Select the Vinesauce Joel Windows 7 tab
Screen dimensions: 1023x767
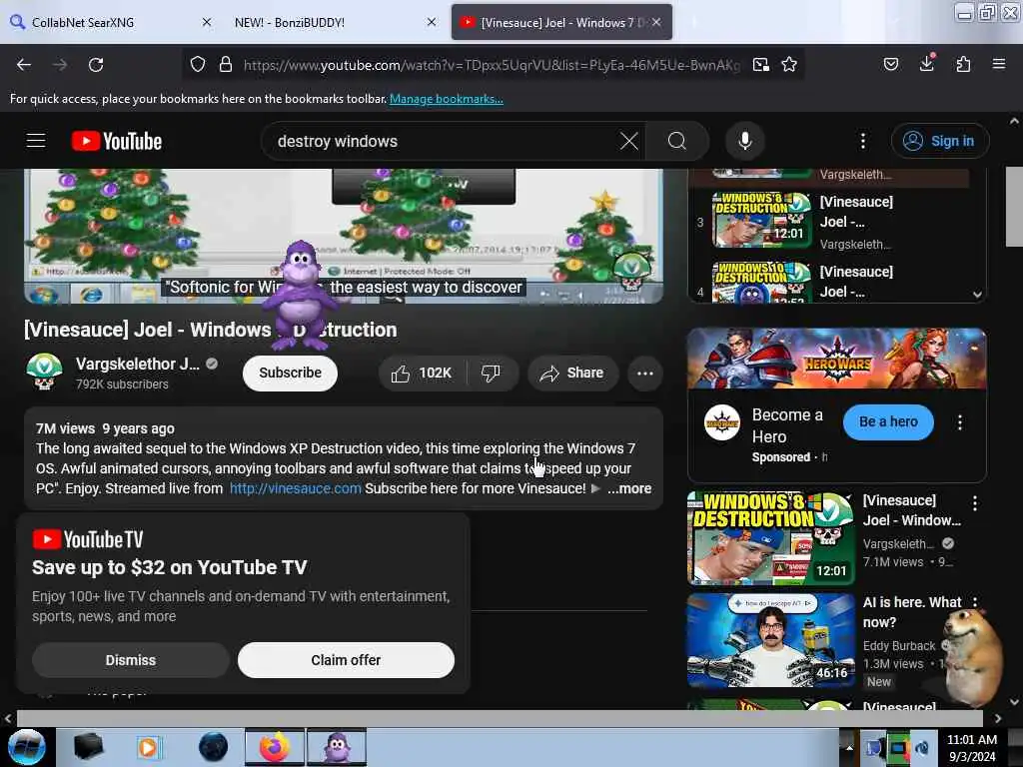coord(561,22)
